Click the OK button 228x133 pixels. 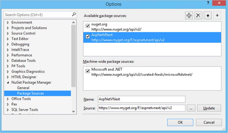(180, 122)
